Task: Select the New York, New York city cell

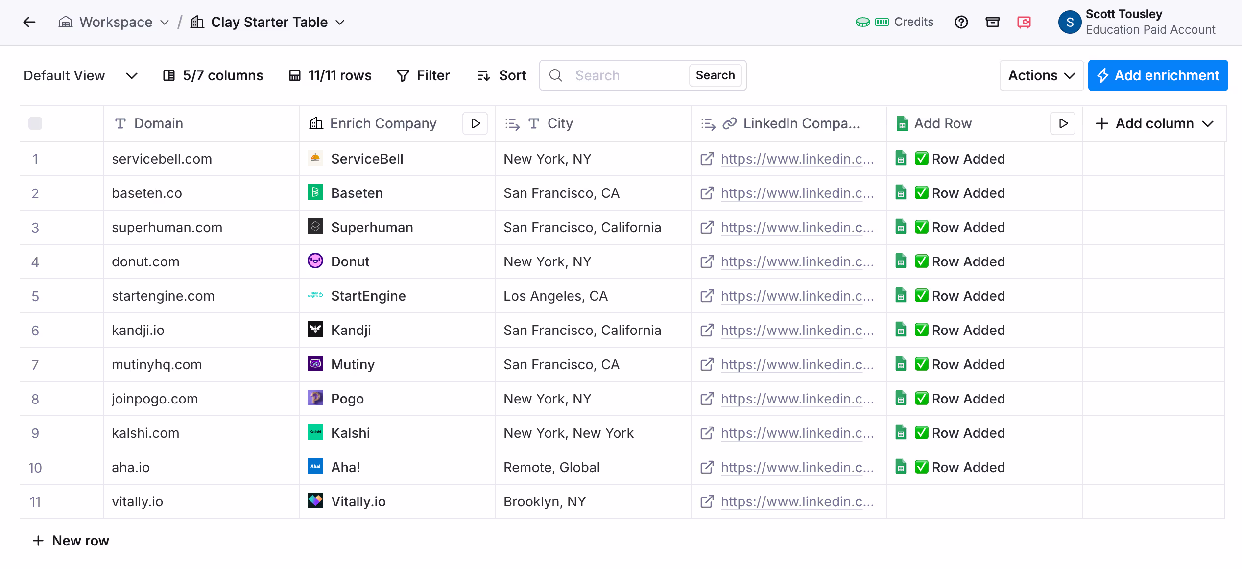Action: 593,433
